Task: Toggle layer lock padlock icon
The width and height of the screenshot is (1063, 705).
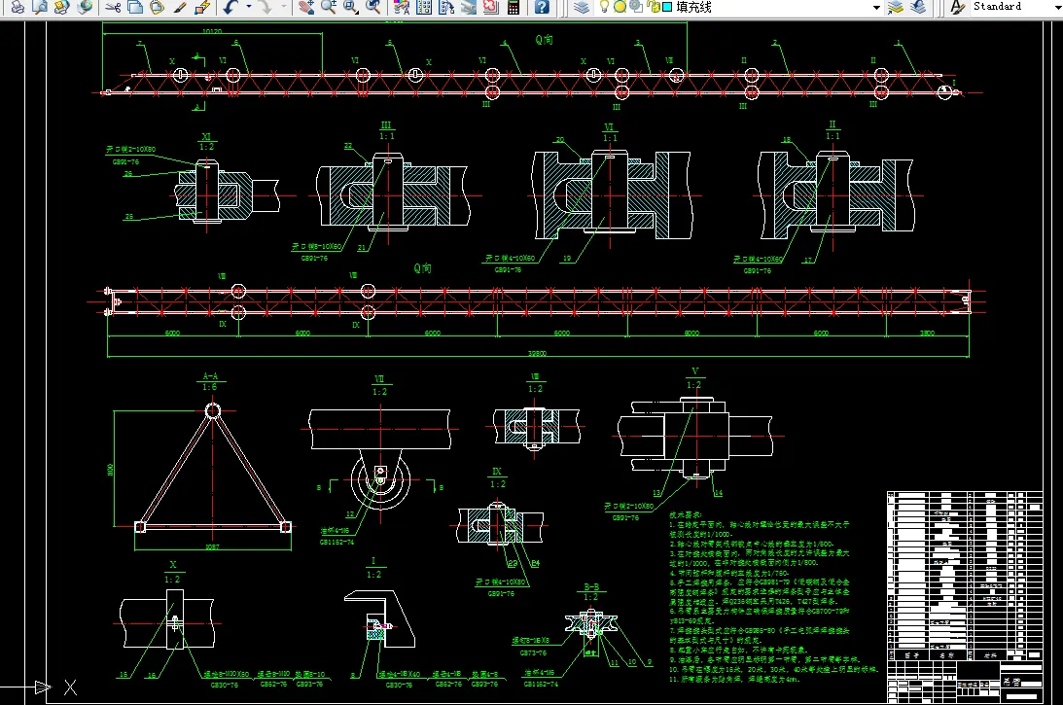Action: click(x=653, y=7)
